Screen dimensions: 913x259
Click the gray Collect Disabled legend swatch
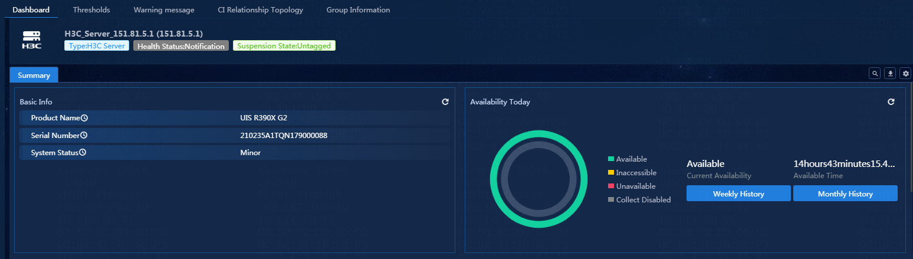pos(611,200)
